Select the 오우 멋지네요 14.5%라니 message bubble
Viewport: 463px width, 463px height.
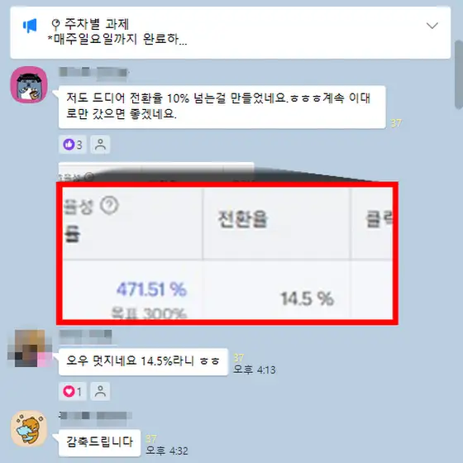pyautogui.click(x=143, y=362)
